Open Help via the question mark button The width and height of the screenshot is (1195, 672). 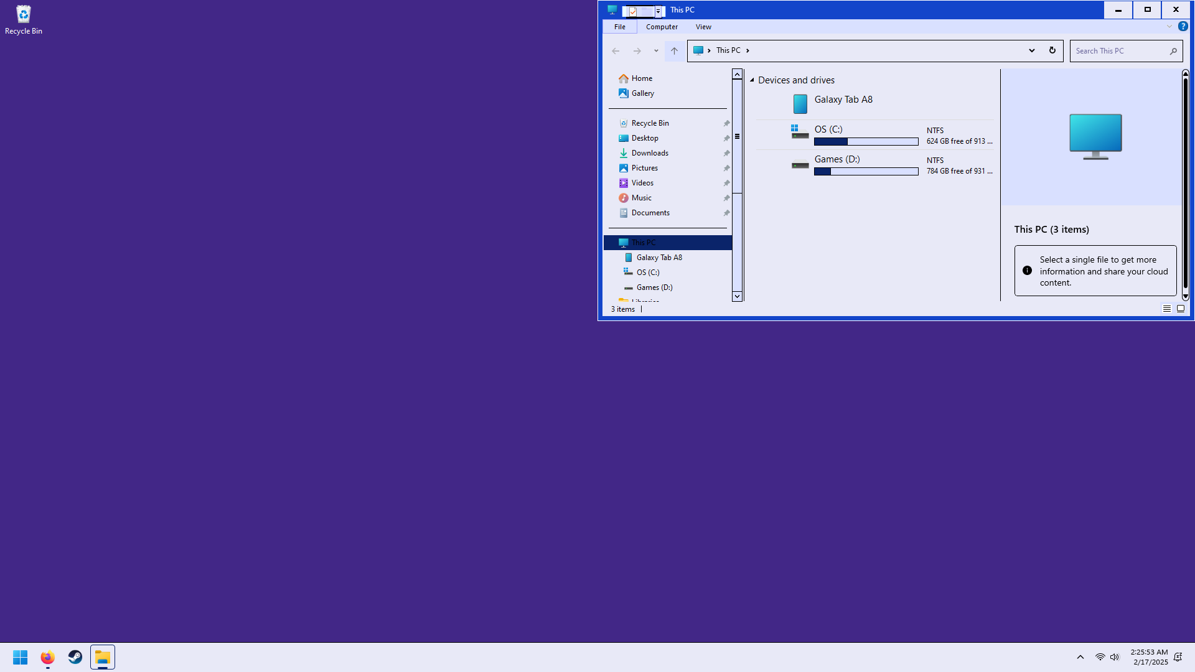click(x=1183, y=26)
